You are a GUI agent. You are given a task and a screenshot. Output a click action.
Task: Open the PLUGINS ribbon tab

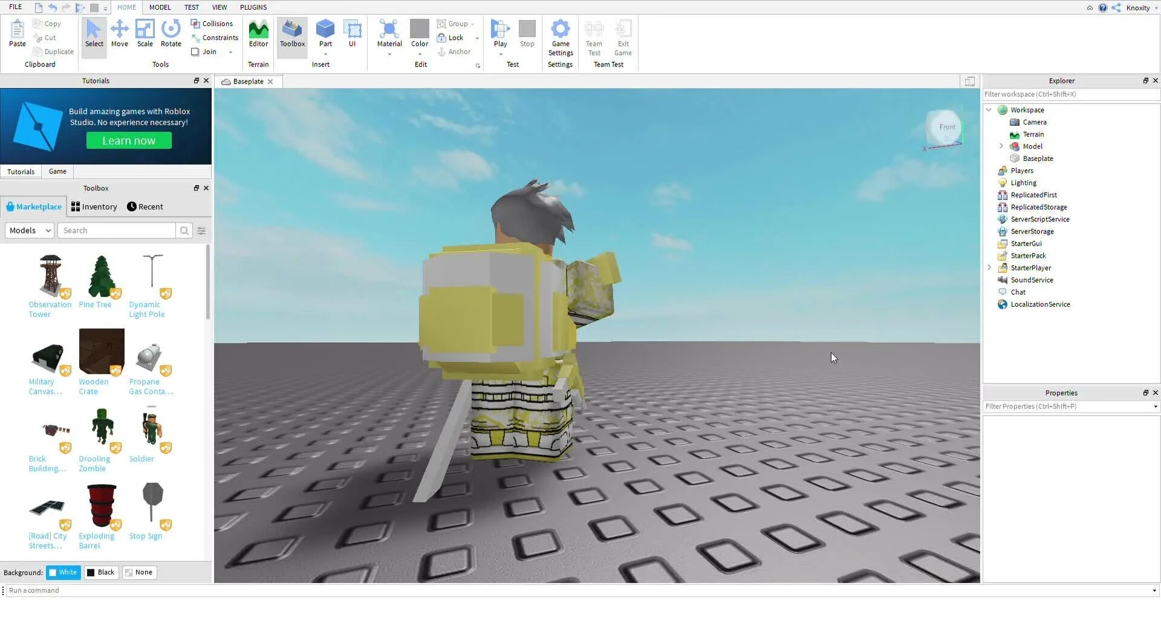(253, 7)
